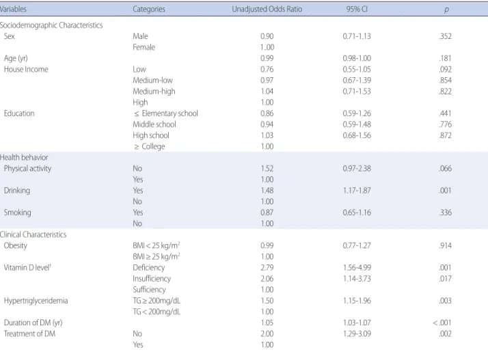Select the 'Clinical Characteristics' section heading
The width and height of the screenshot is (488, 352).
(33, 234)
